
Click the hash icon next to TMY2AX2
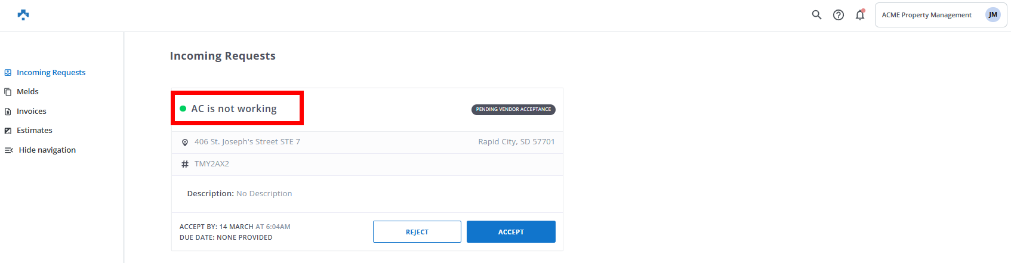[x=185, y=164]
